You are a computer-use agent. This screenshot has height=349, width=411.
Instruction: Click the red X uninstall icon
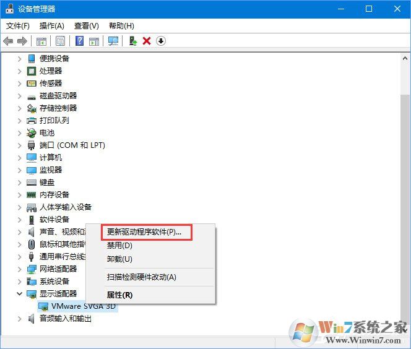[147, 41]
